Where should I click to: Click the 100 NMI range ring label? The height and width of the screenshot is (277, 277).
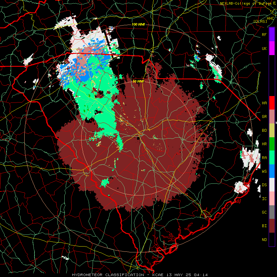point(138,24)
